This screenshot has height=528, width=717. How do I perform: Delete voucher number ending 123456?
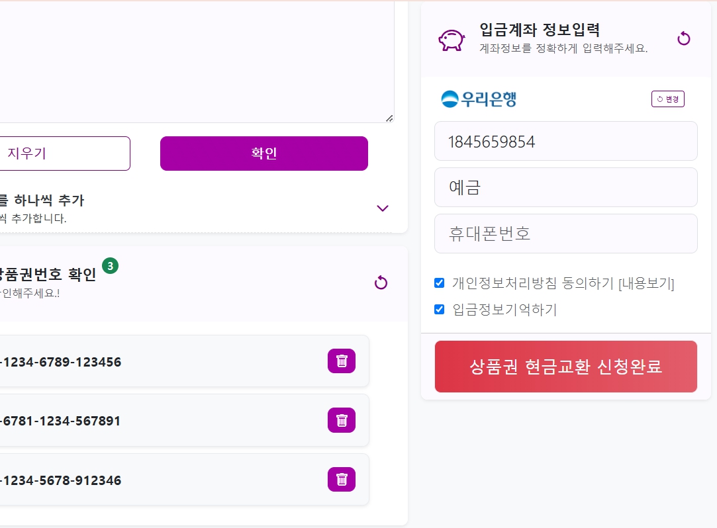(341, 361)
